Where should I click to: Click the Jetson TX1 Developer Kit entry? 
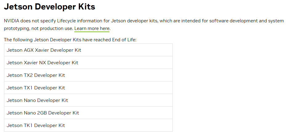88,88
